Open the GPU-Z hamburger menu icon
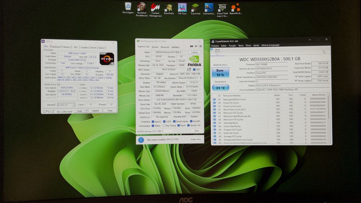 click(200, 46)
